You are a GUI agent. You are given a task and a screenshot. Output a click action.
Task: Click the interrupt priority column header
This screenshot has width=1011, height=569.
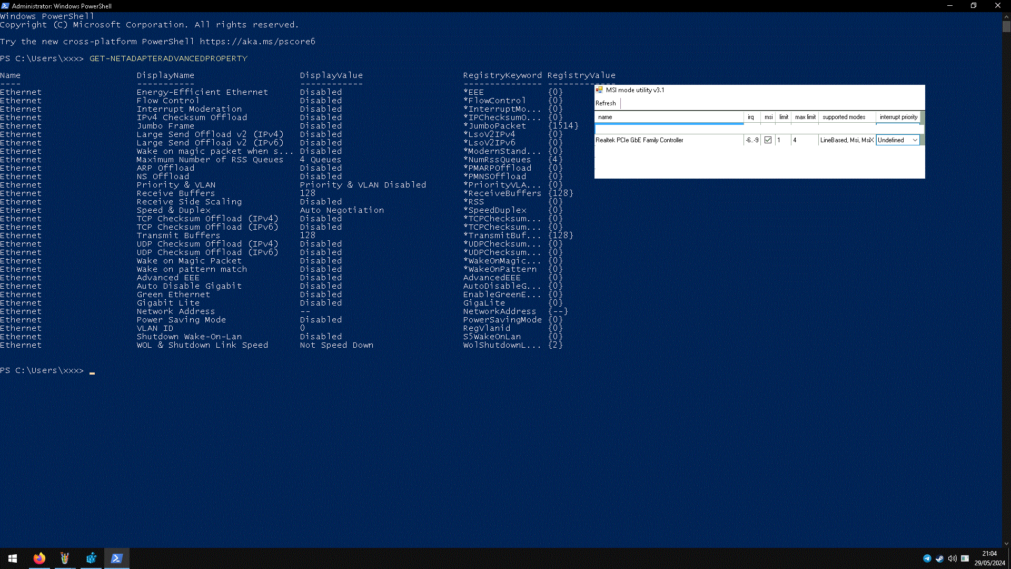(x=898, y=117)
